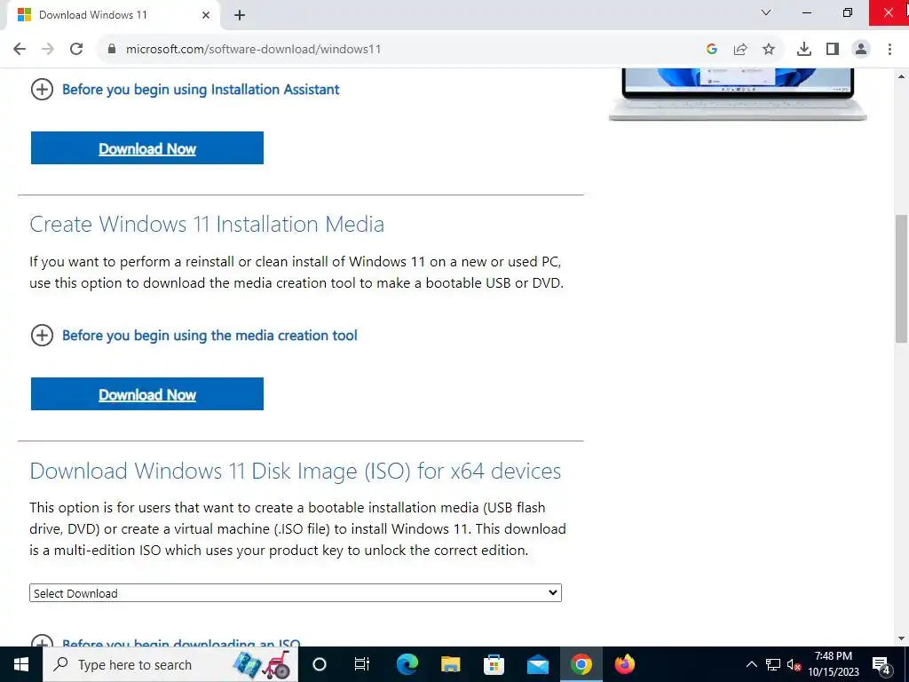The height and width of the screenshot is (682, 909).
Task: Close the Download Windows 11 tab
Action: (x=206, y=15)
